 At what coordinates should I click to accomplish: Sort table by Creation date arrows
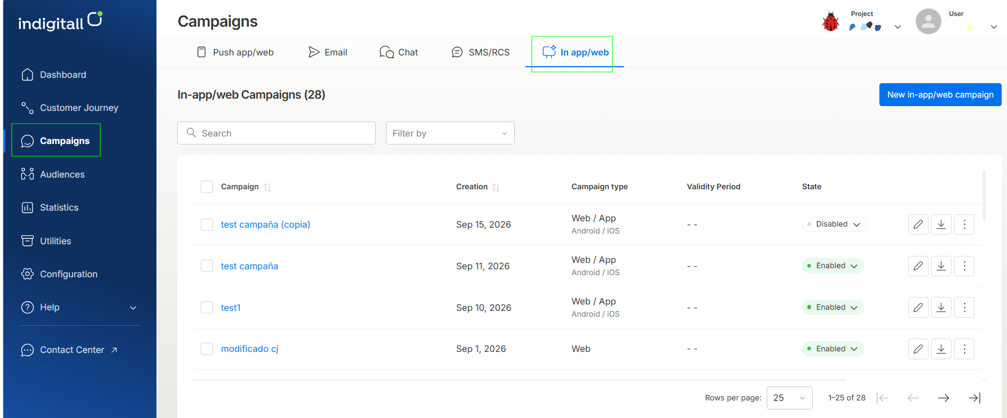pyautogui.click(x=496, y=187)
